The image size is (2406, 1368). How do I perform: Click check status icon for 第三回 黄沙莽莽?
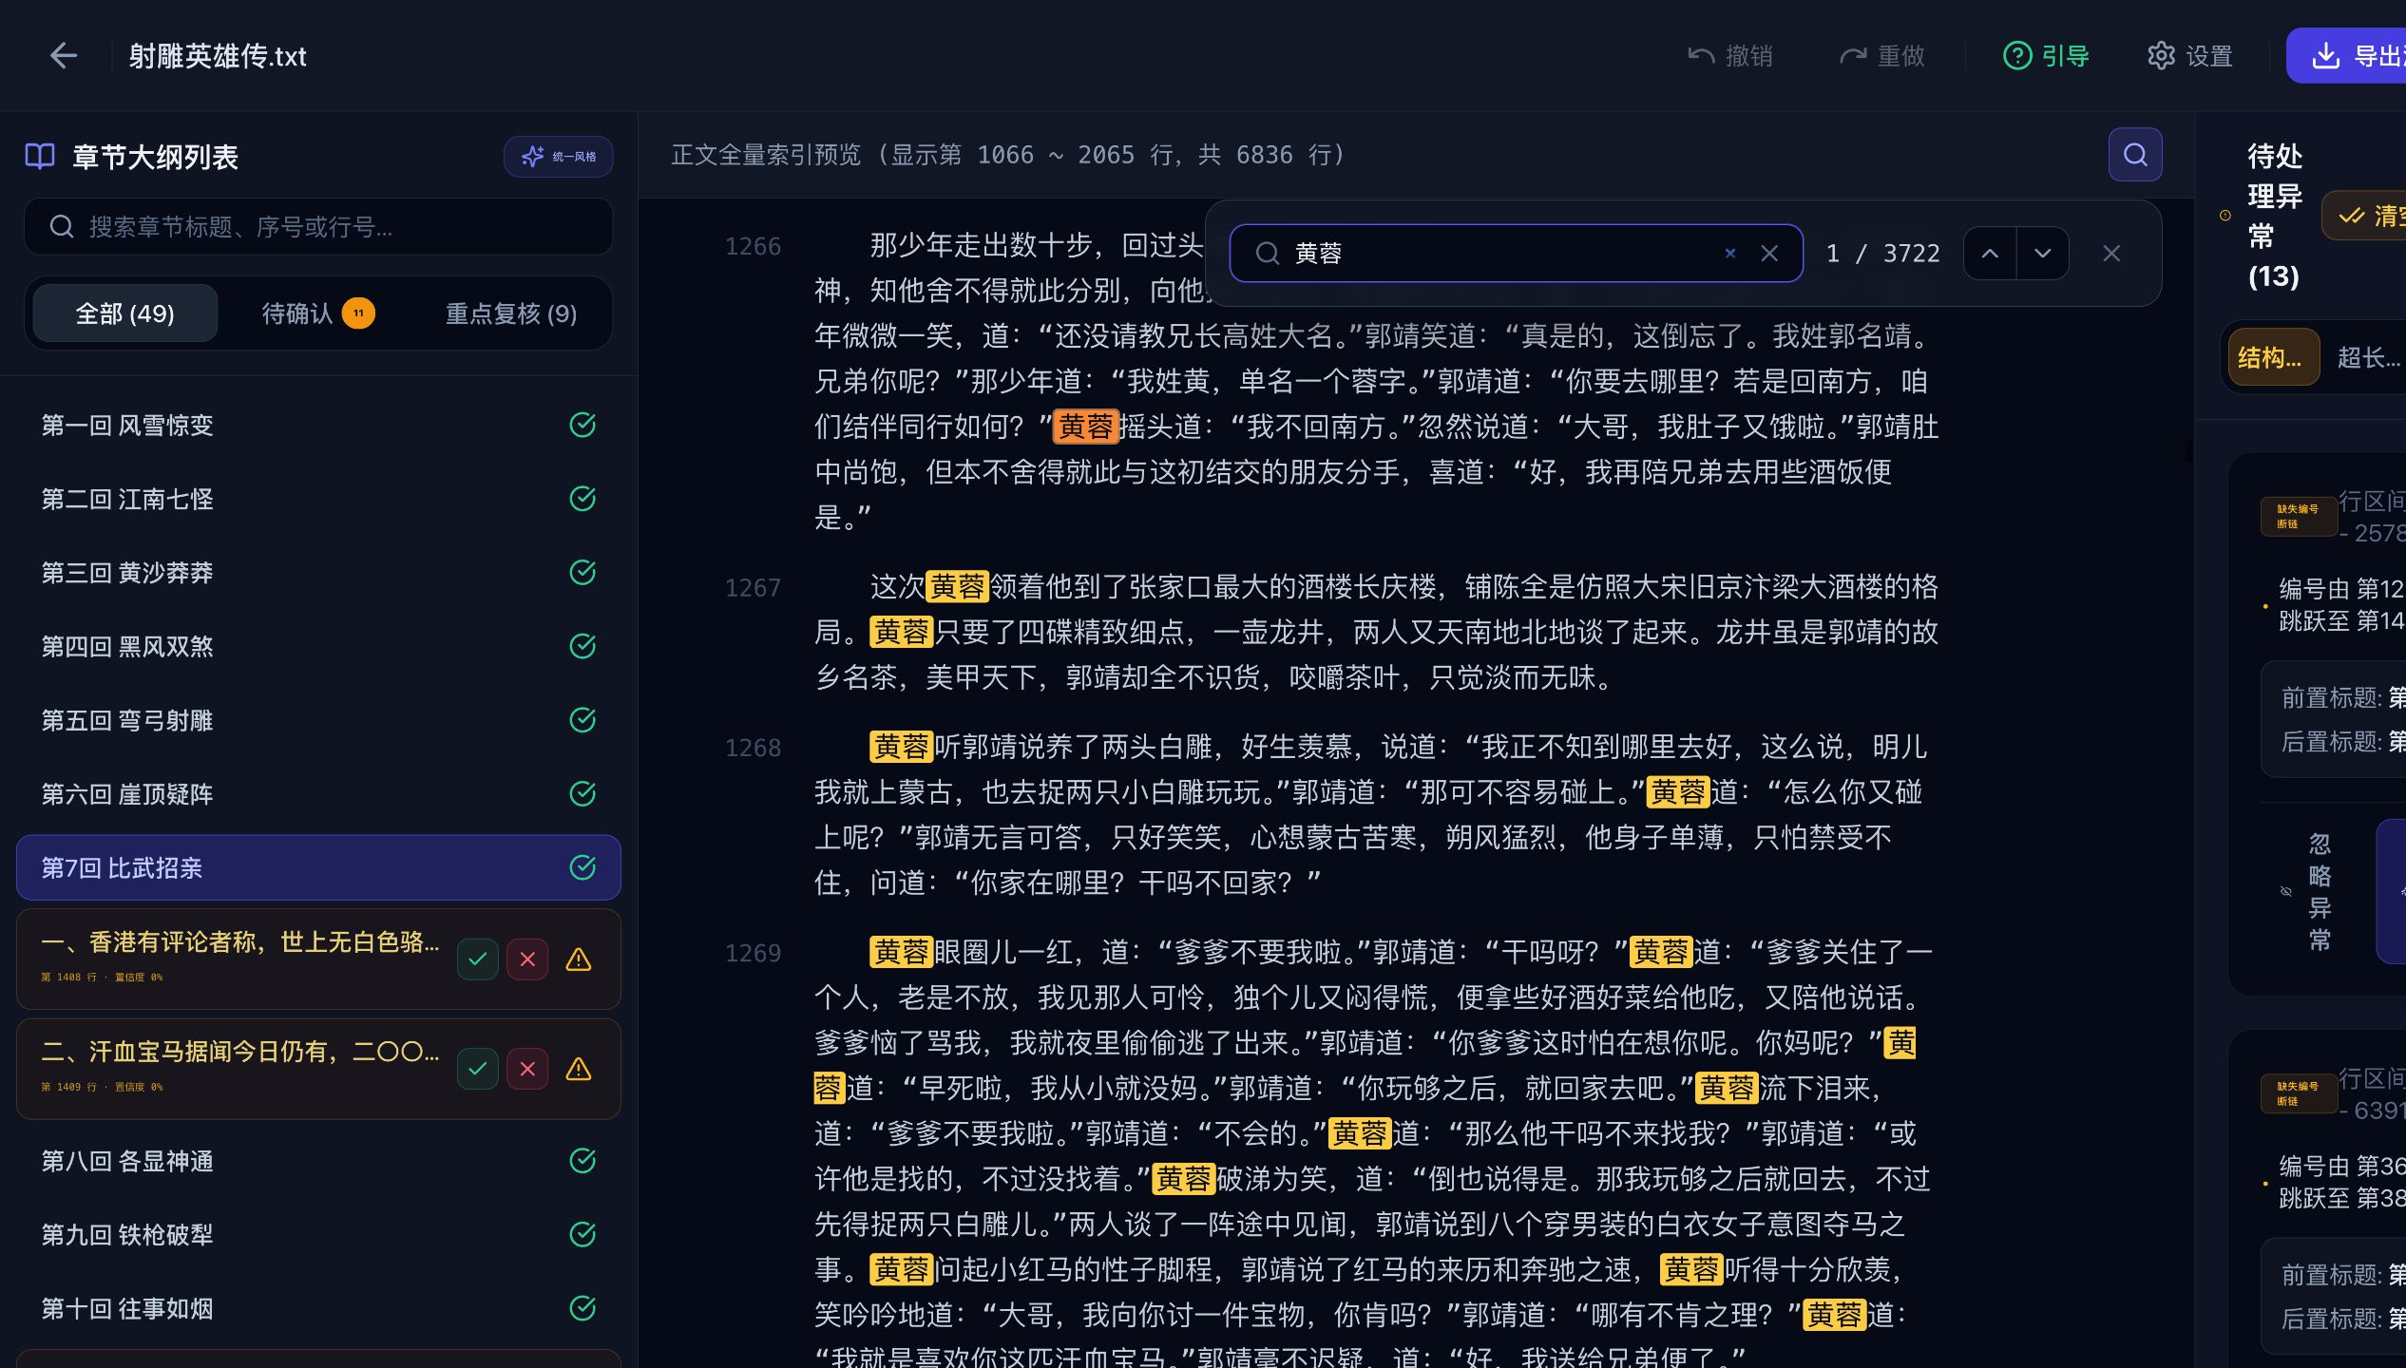[x=582, y=573]
